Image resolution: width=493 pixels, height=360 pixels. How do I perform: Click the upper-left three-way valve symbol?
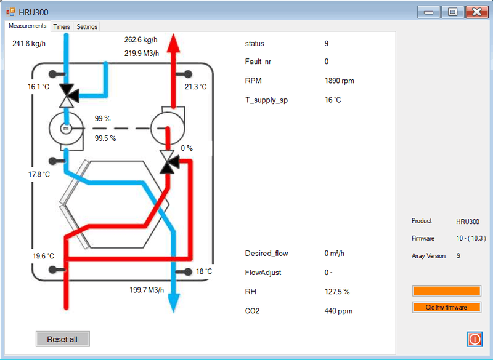[68, 95]
